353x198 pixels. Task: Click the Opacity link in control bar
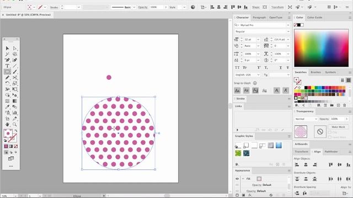pos(143,7)
